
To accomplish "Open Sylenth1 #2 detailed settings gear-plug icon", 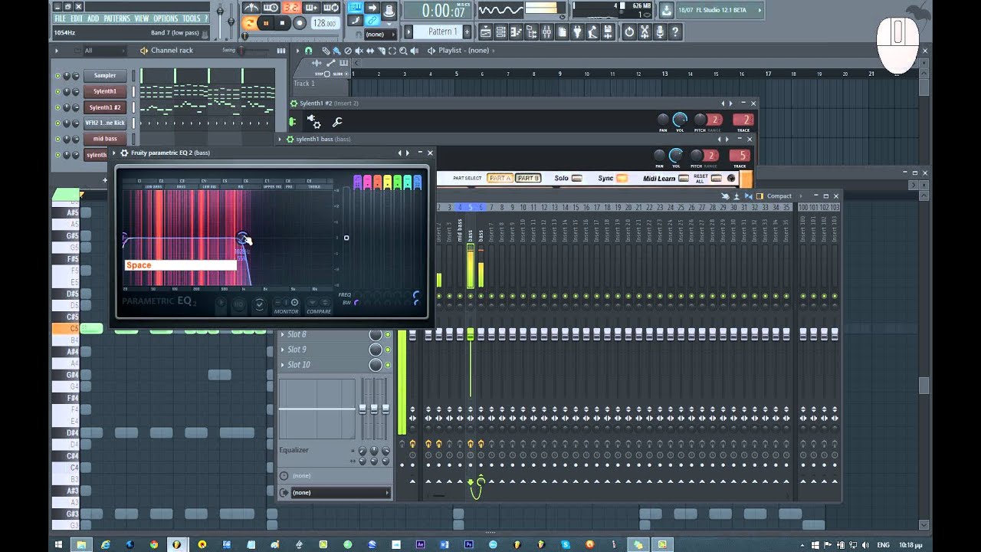I will (313, 121).
